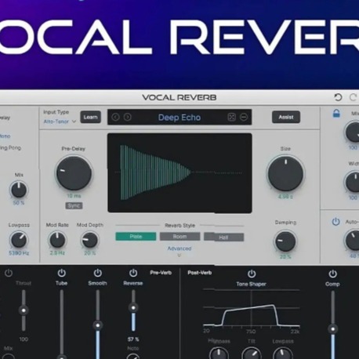Screen dimensions: 359x359
Task: Click the Reverse slider handle
Action: pos(133,308)
